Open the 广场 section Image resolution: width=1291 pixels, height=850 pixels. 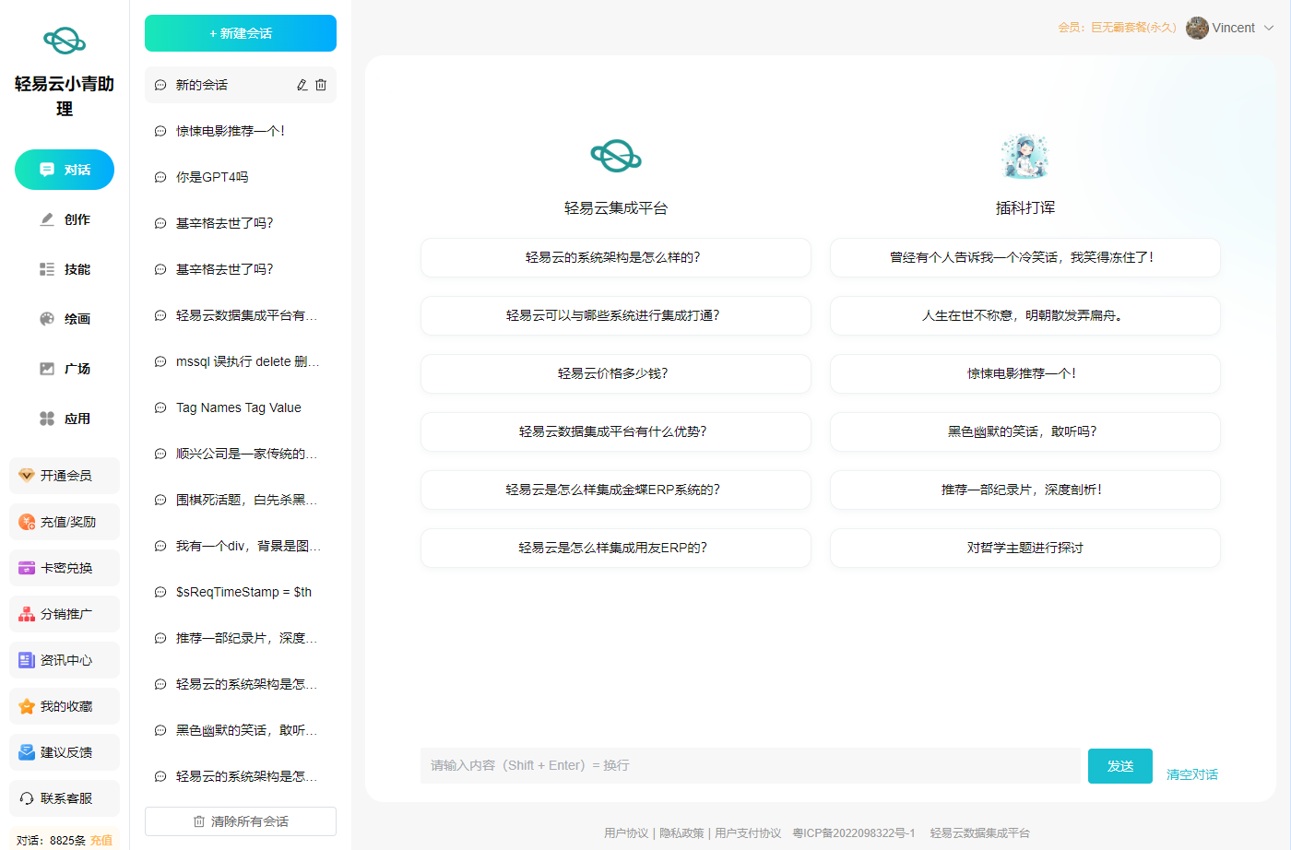[65, 369]
